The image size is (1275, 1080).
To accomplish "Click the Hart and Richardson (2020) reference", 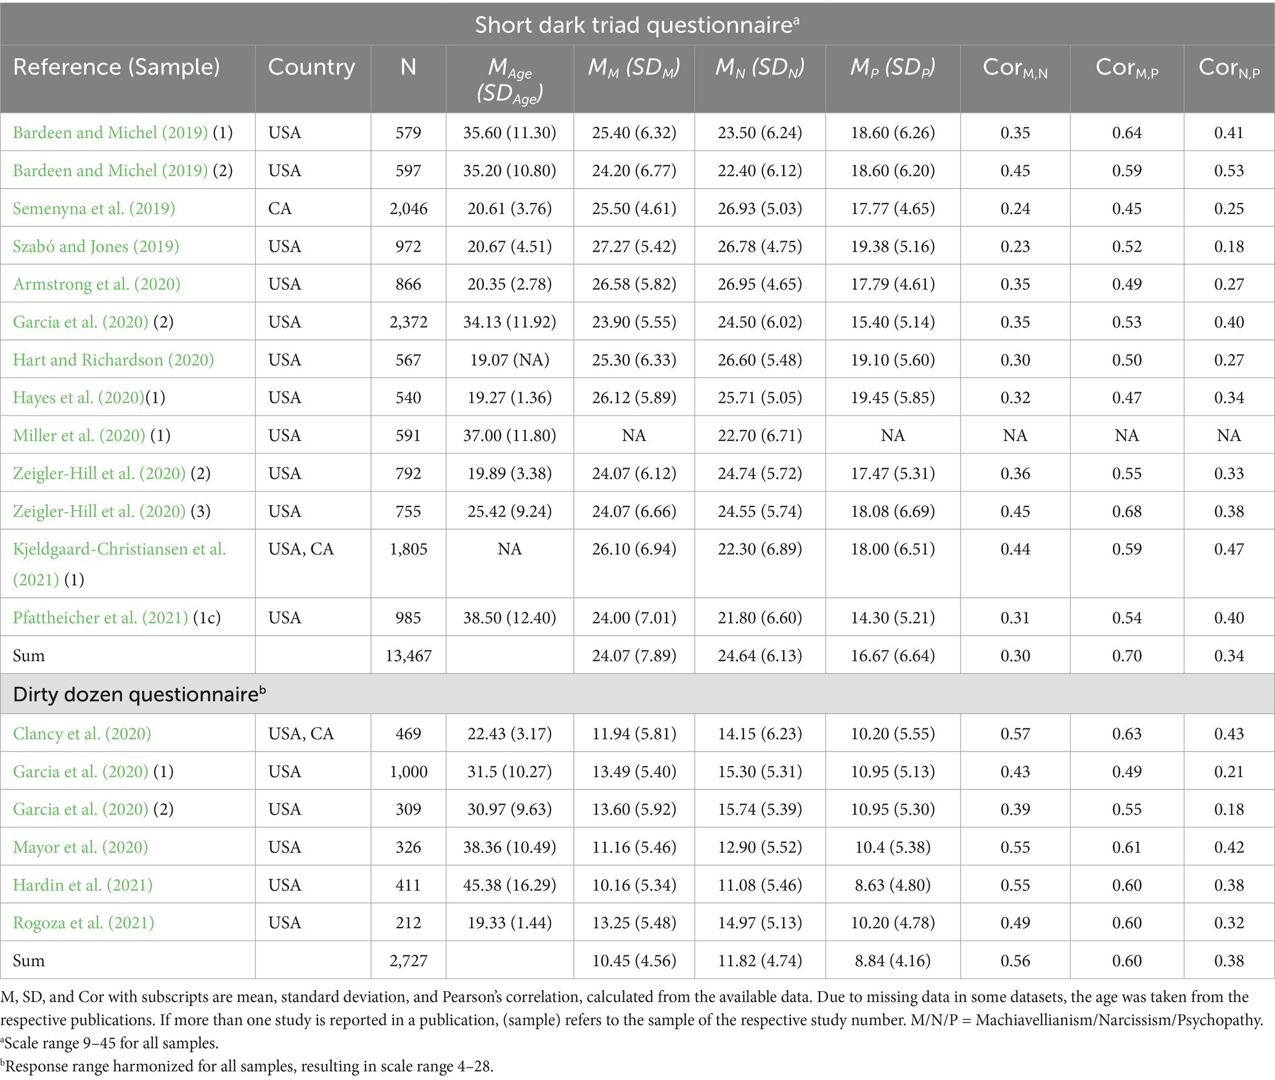I will tap(113, 360).
